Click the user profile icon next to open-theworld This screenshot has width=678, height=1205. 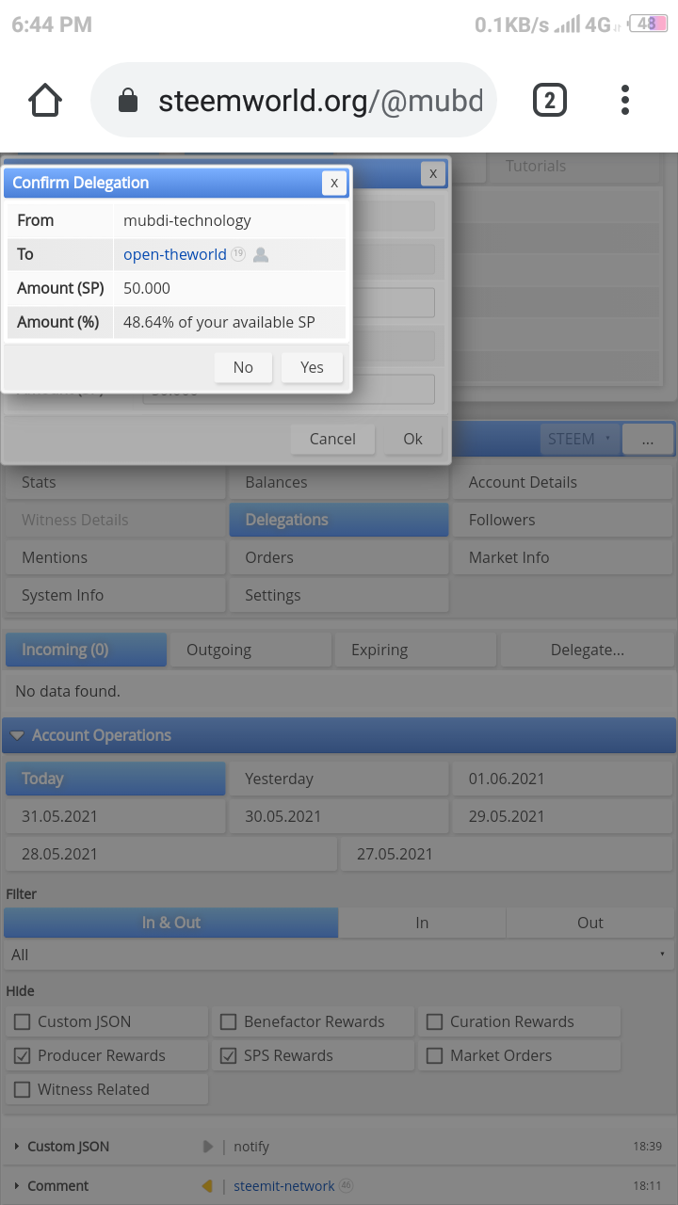pyautogui.click(x=261, y=254)
